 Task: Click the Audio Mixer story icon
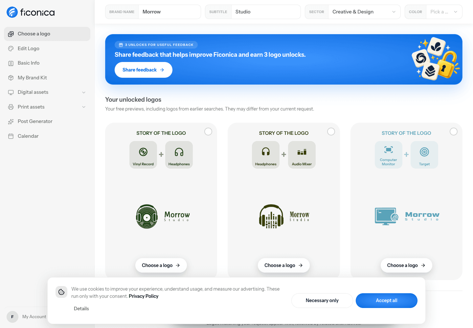pos(302,152)
